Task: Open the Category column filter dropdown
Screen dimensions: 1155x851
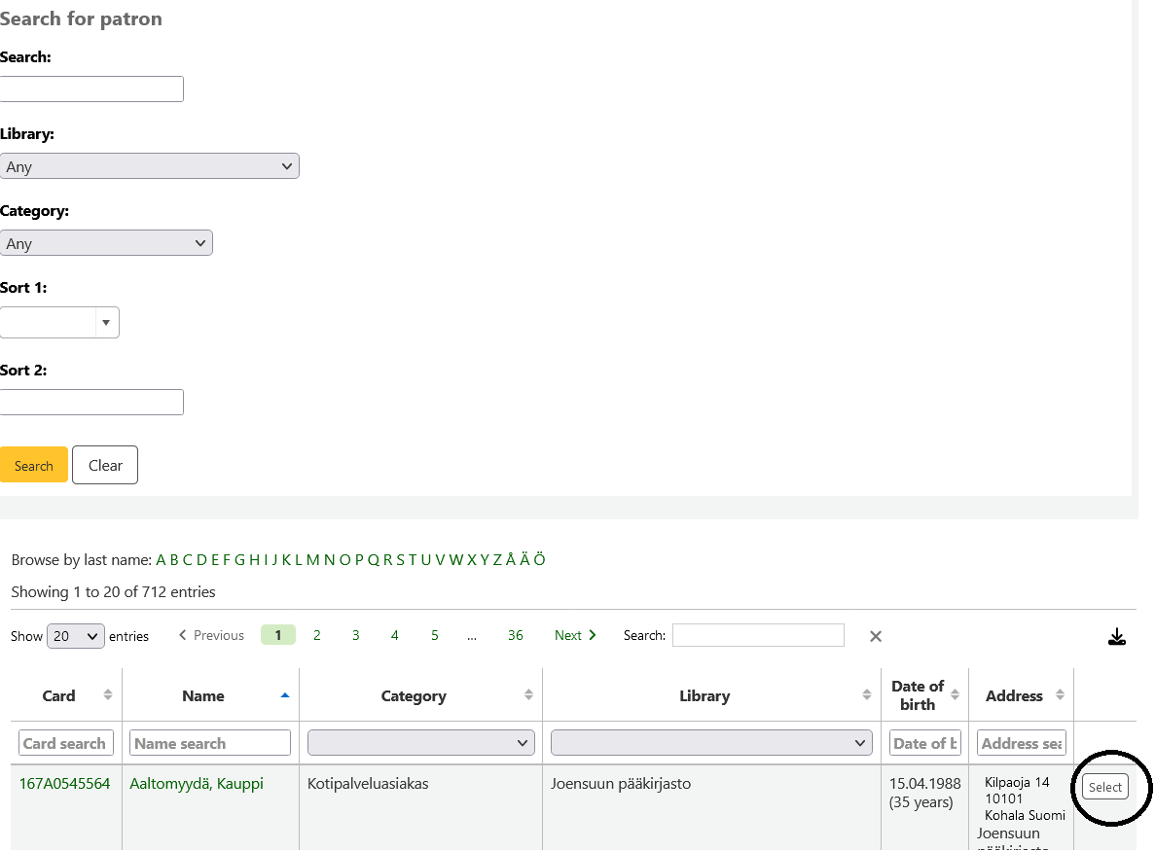Action: click(420, 743)
